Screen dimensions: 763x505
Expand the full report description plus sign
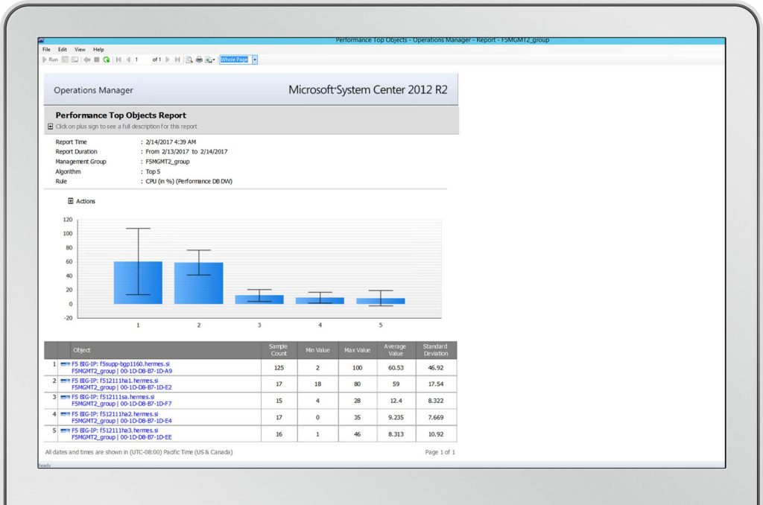50,127
